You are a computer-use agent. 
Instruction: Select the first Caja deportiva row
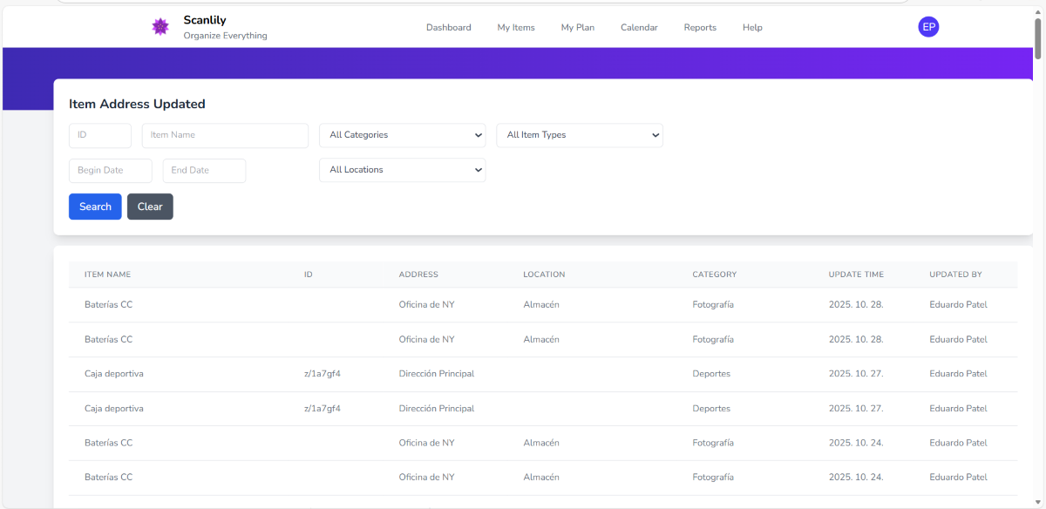coord(114,374)
